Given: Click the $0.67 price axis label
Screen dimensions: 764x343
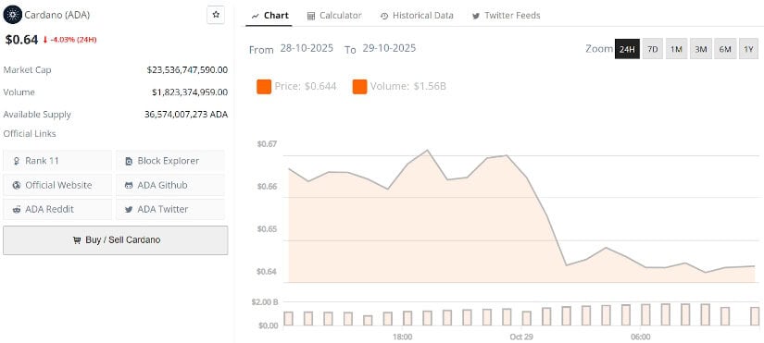Looking at the screenshot, I should coord(267,144).
